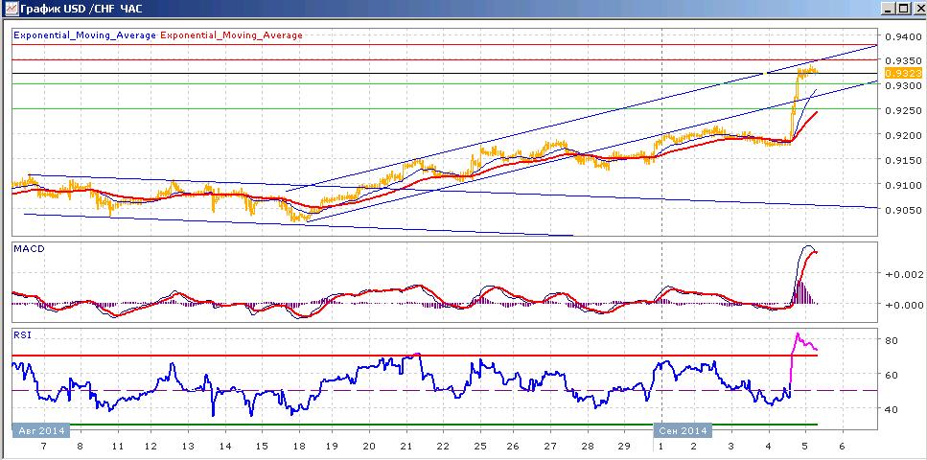The height and width of the screenshot is (460, 927).
Task: Click the 'Сен 2014' month marker
Action: (683, 430)
